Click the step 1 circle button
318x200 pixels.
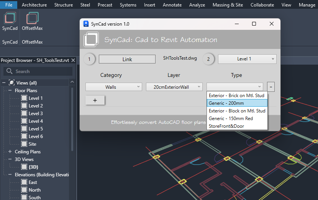(89, 59)
